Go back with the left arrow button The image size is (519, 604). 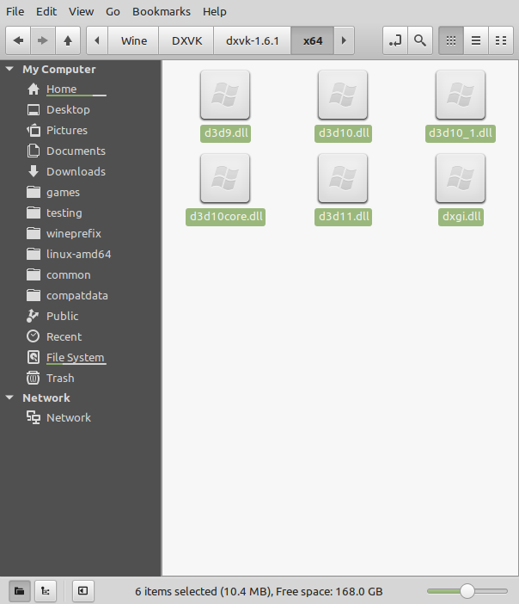tap(18, 40)
